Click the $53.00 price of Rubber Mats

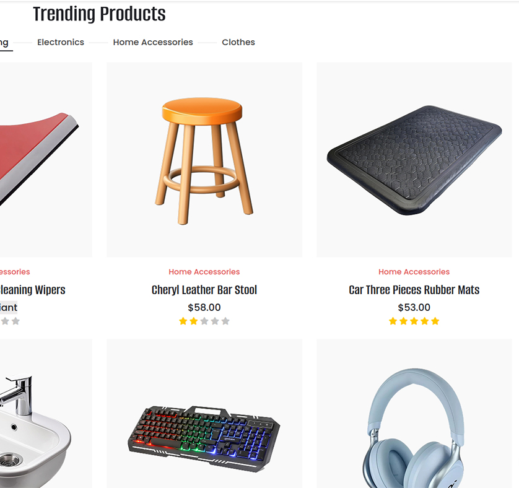click(414, 308)
